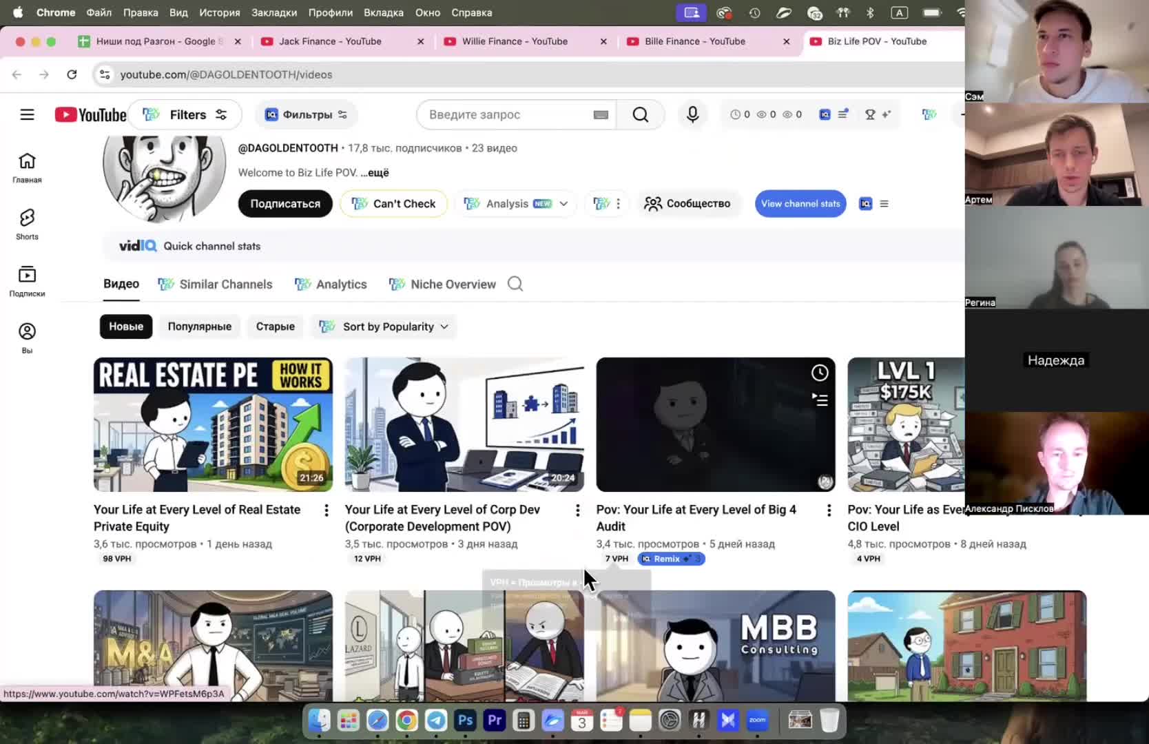Image resolution: width=1149 pixels, height=744 pixels.
Task: Click the YouTube logo
Action: 90,114
